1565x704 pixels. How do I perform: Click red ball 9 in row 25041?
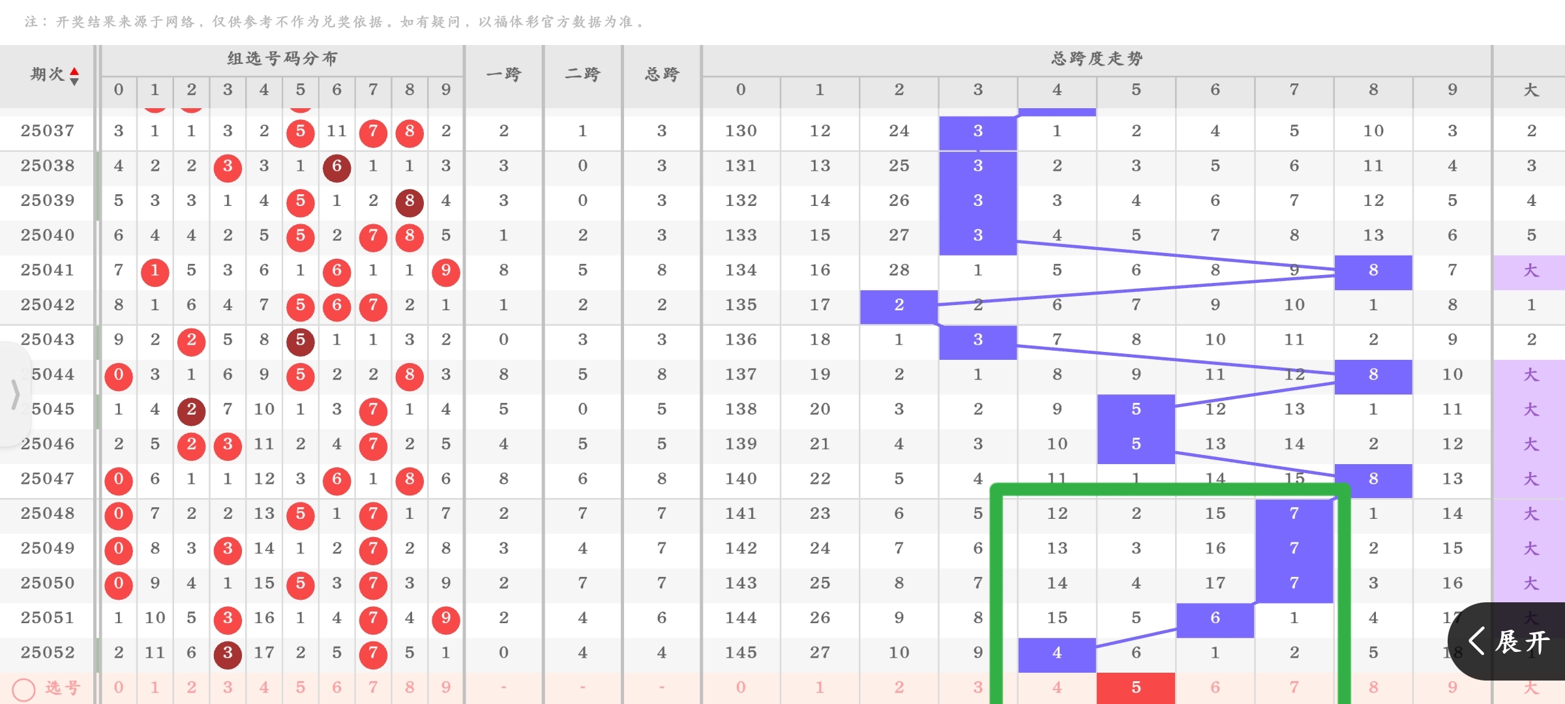(446, 272)
